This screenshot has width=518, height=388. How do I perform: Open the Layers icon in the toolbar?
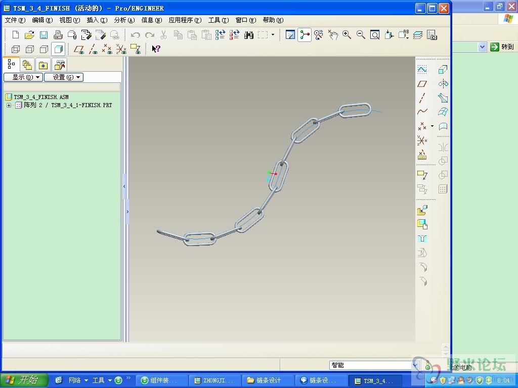[x=418, y=35]
